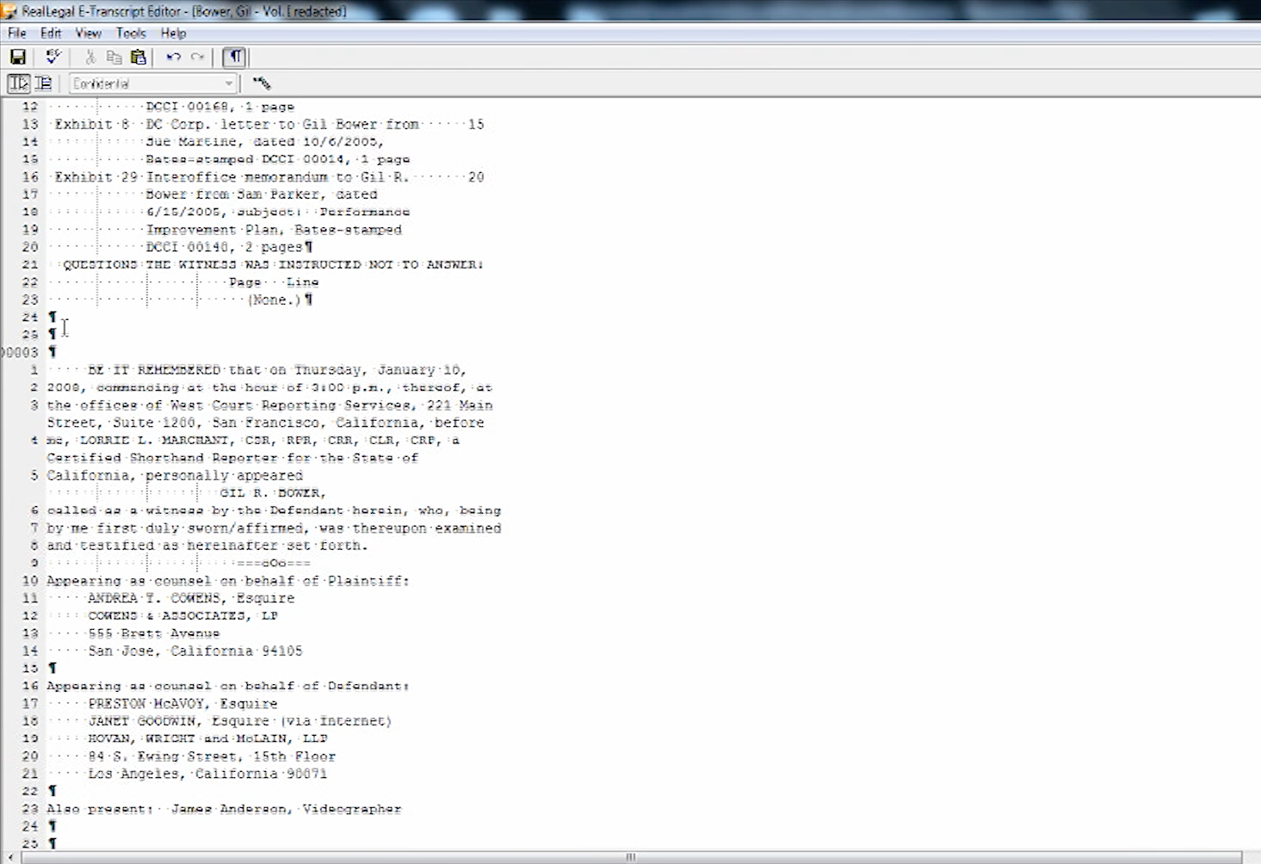The image size is (1261, 864).
Task: Place cursor on the GIL R. BOWER line
Action: click(x=272, y=493)
